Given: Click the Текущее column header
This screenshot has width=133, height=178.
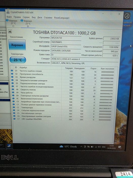Looking at the screenshot, I should 69,68.
